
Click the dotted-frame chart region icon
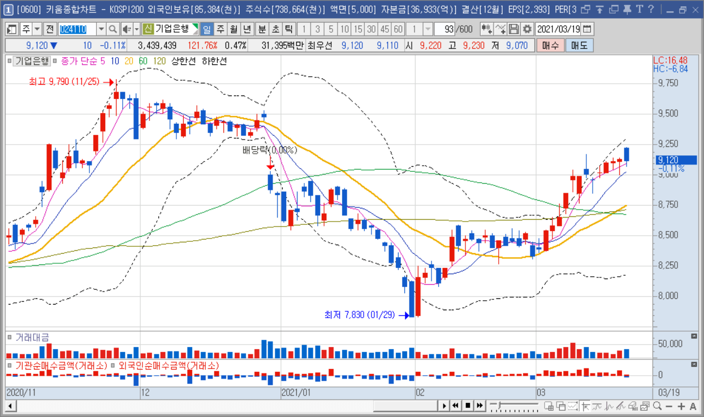pos(573,406)
